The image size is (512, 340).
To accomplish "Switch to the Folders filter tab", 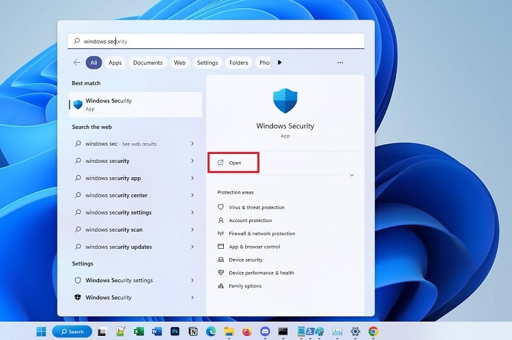I will [239, 63].
